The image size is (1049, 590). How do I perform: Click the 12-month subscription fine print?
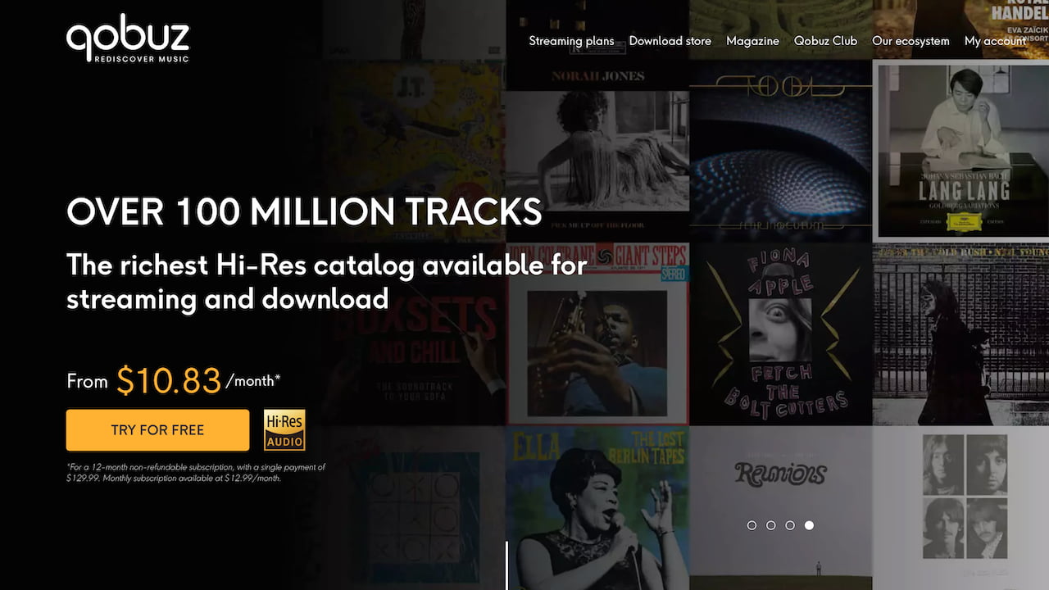(196, 472)
